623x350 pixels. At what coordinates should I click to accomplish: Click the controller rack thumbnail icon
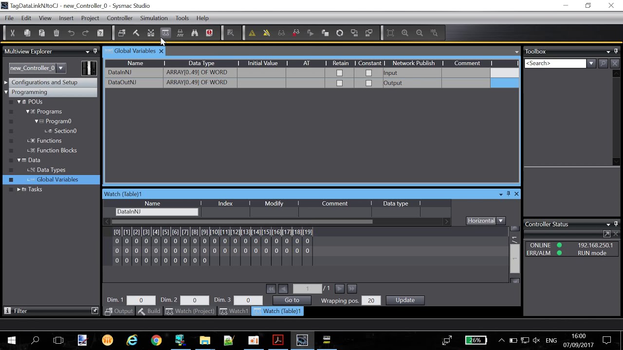pyautogui.click(x=89, y=68)
